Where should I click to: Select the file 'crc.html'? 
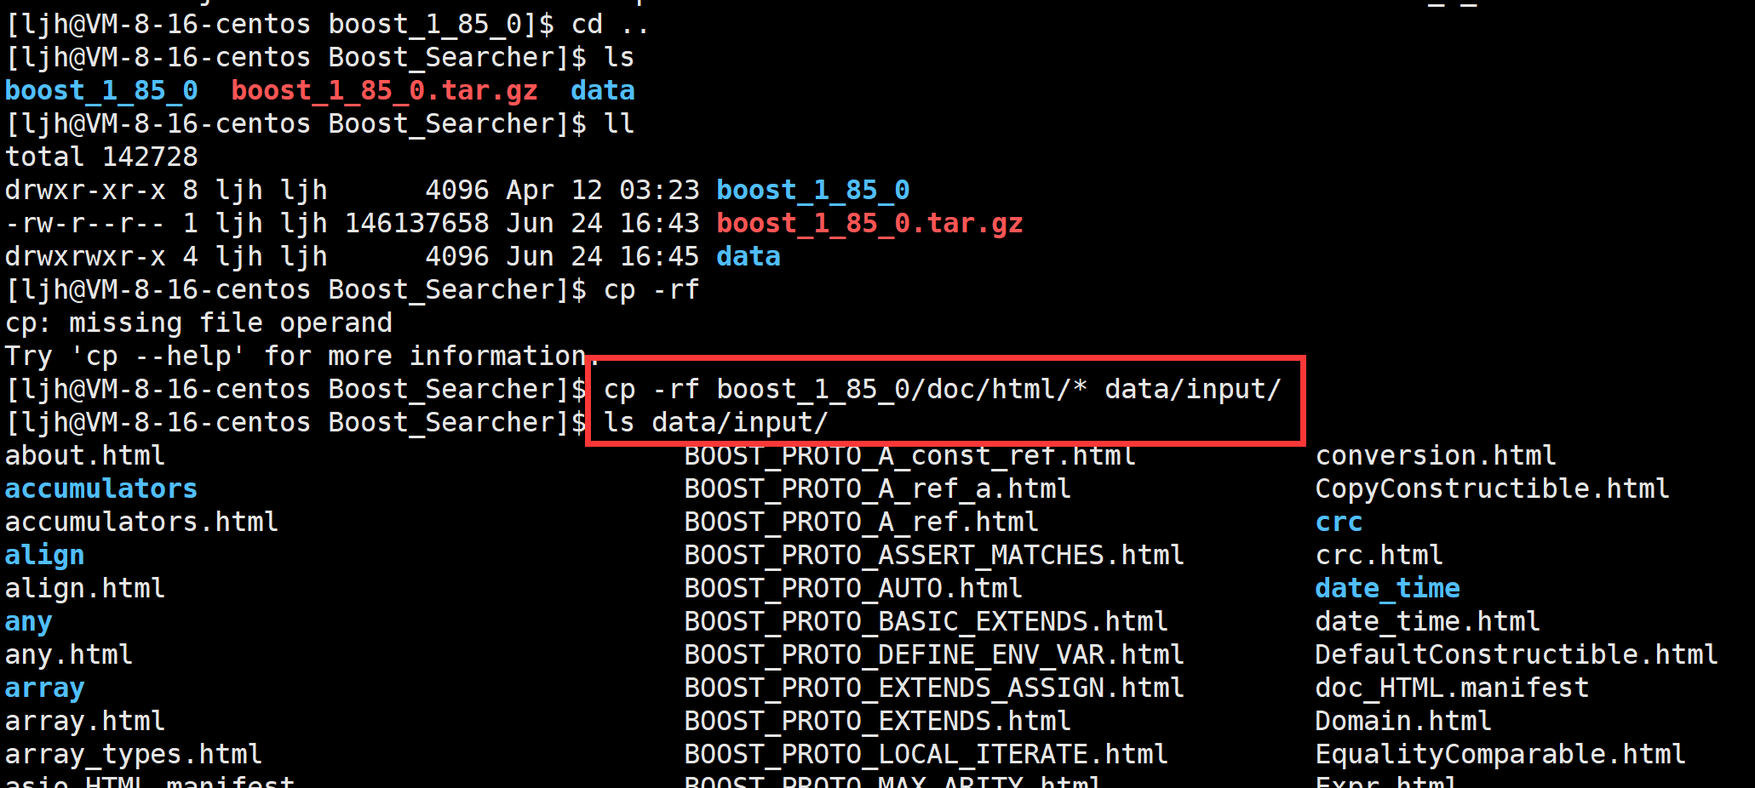[x=1379, y=555]
